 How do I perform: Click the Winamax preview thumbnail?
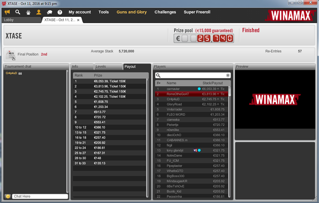coord(275,99)
